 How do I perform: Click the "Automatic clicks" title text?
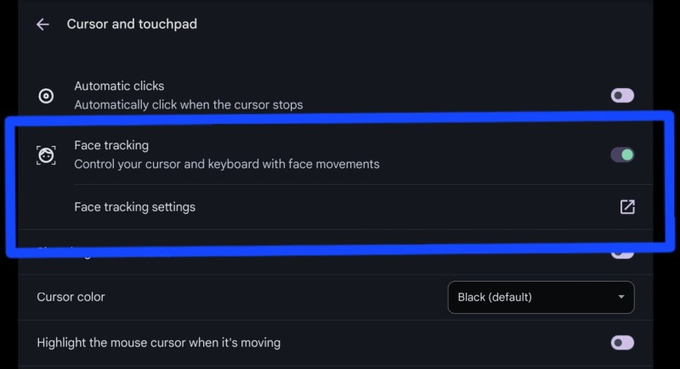[x=119, y=86]
